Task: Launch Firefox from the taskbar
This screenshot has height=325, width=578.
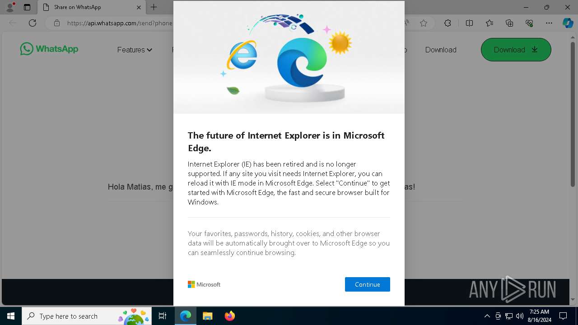Action: pyautogui.click(x=229, y=316)
